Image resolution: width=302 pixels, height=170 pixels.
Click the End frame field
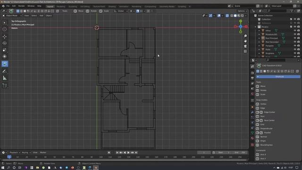(x=239, y=153)
